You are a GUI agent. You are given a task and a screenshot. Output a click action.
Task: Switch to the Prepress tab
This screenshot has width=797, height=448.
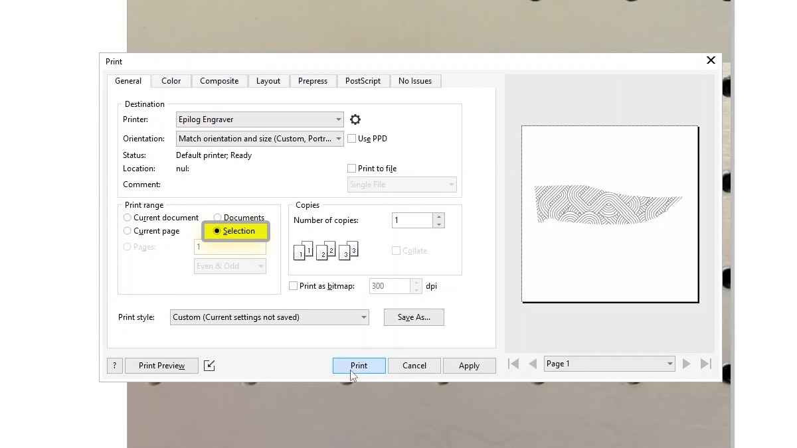[x=312, y=80]
